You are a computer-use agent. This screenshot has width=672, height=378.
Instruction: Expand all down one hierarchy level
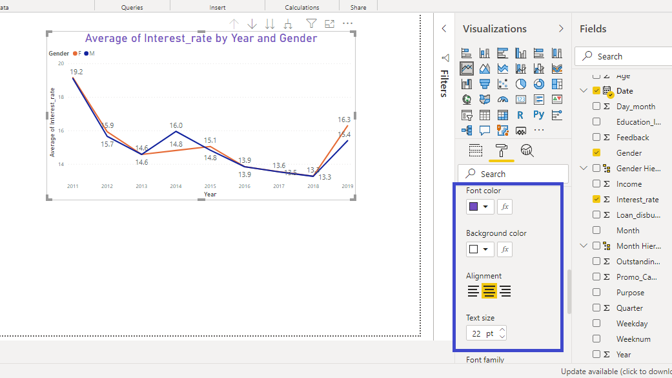coord(288,24)
